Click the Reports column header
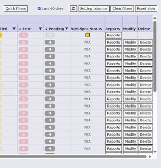 click(x=113, y=29)
